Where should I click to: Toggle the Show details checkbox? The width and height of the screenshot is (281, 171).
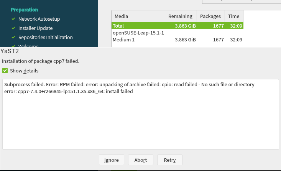(x=5, y=71)
